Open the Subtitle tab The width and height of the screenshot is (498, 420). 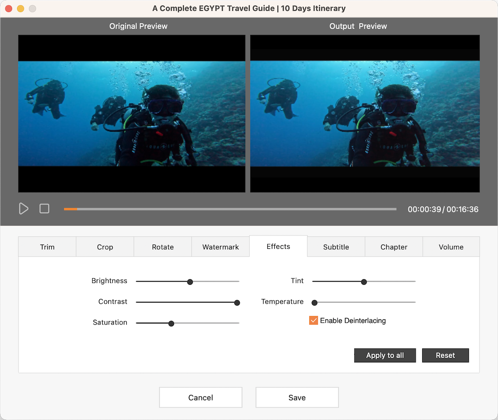tap(336, 247)
